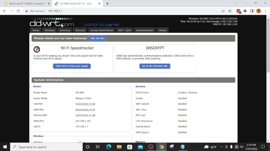Click the dd-wrt.com logo
Screen dimensions: 270x151
(x=52, y=22)
